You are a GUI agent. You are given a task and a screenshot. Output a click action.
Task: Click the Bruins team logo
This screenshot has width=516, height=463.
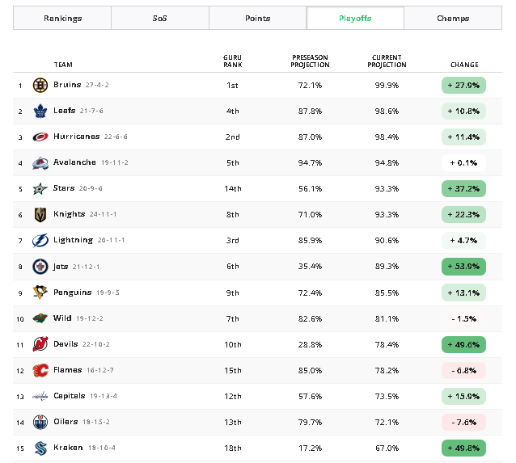pos(40,85)
